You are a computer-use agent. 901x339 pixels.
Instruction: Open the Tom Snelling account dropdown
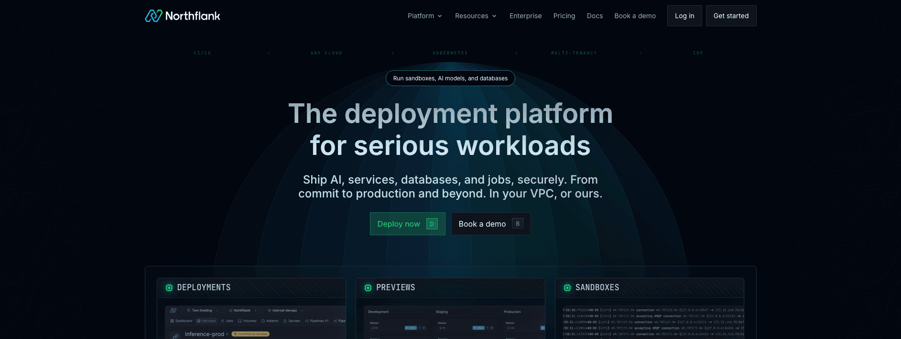[x=203, y=310]
